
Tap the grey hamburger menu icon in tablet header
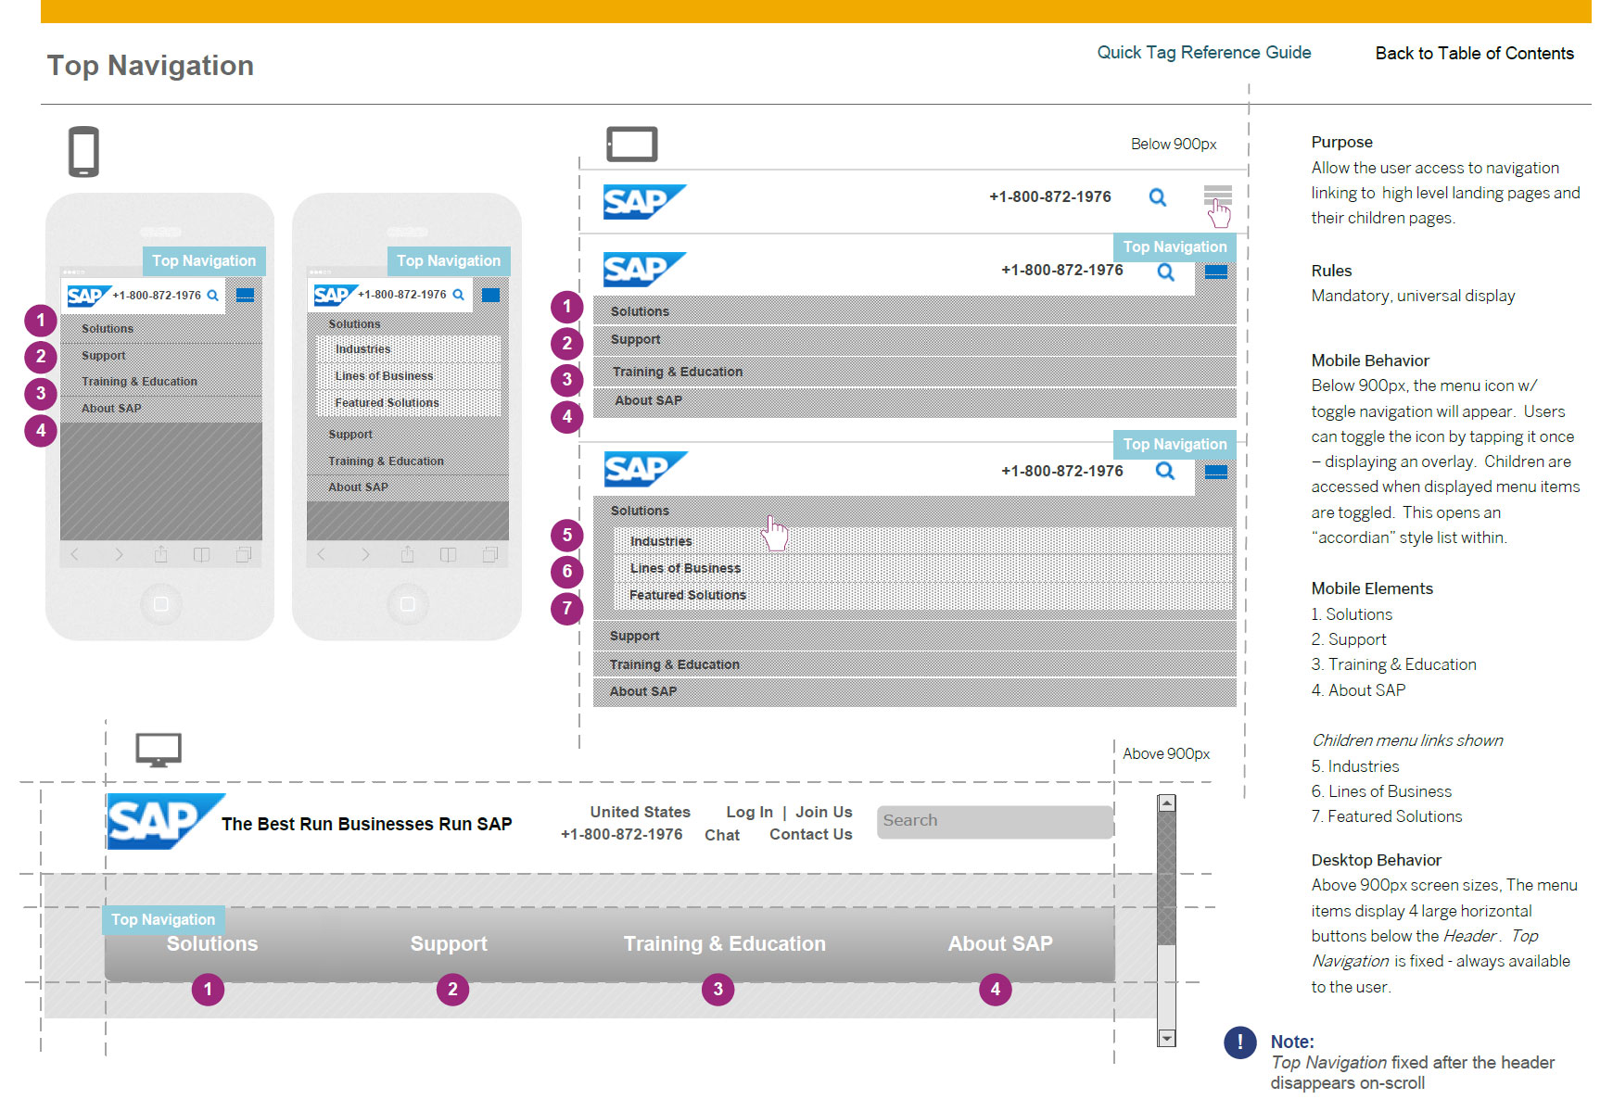[x=1217, y=196]
